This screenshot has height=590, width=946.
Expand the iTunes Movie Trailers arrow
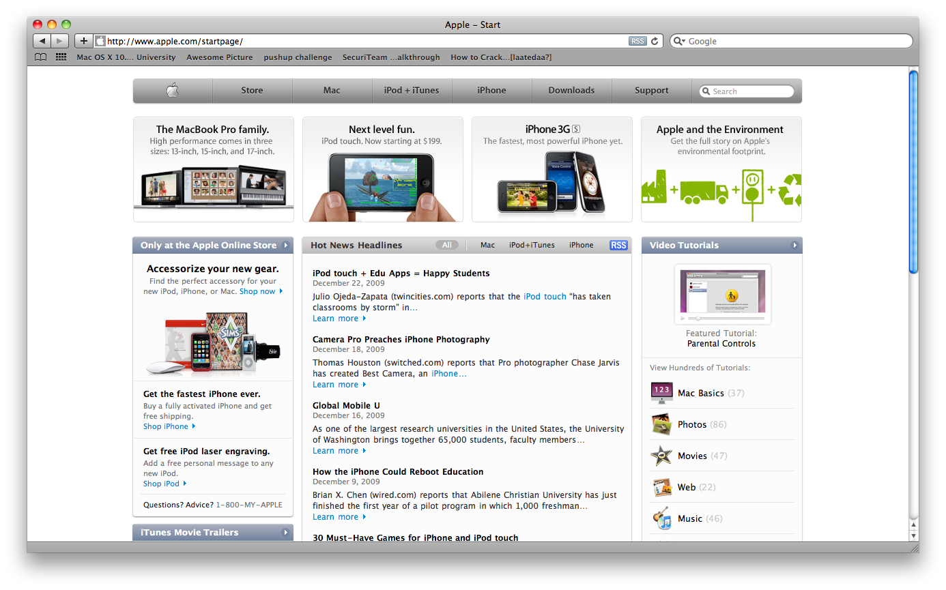pyautogui.click(x=285, y=533)
